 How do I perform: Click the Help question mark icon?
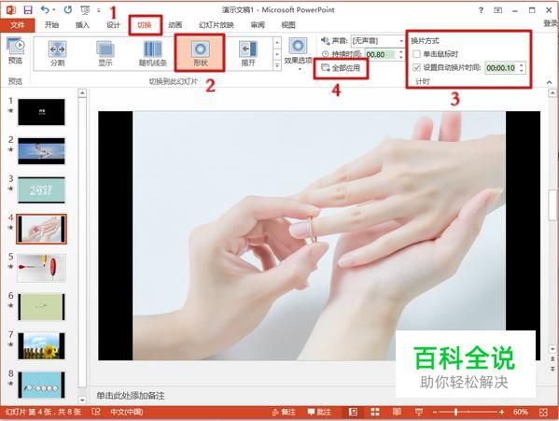click(x=481, y=10)
